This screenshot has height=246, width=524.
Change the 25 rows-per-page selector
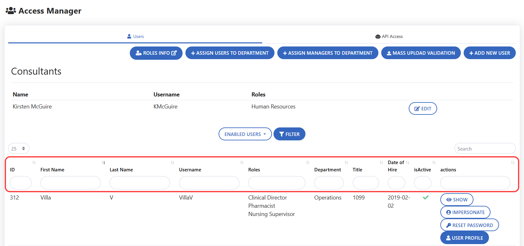pos(19,149)
